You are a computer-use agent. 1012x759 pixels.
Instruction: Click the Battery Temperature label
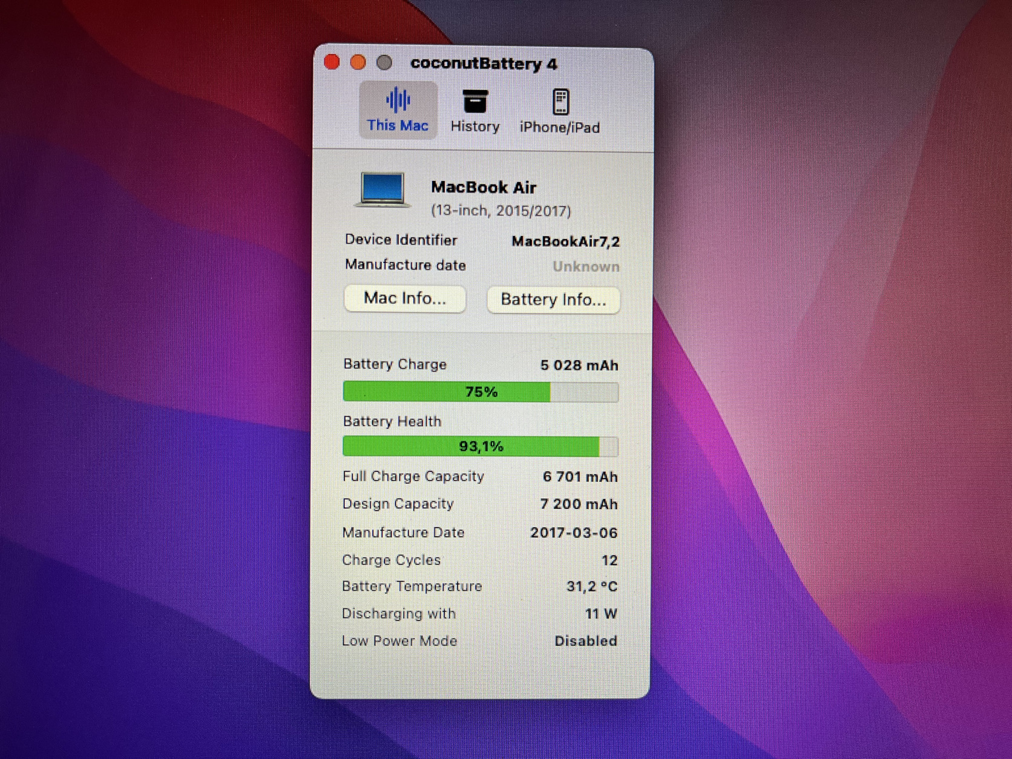pos(412,586)
